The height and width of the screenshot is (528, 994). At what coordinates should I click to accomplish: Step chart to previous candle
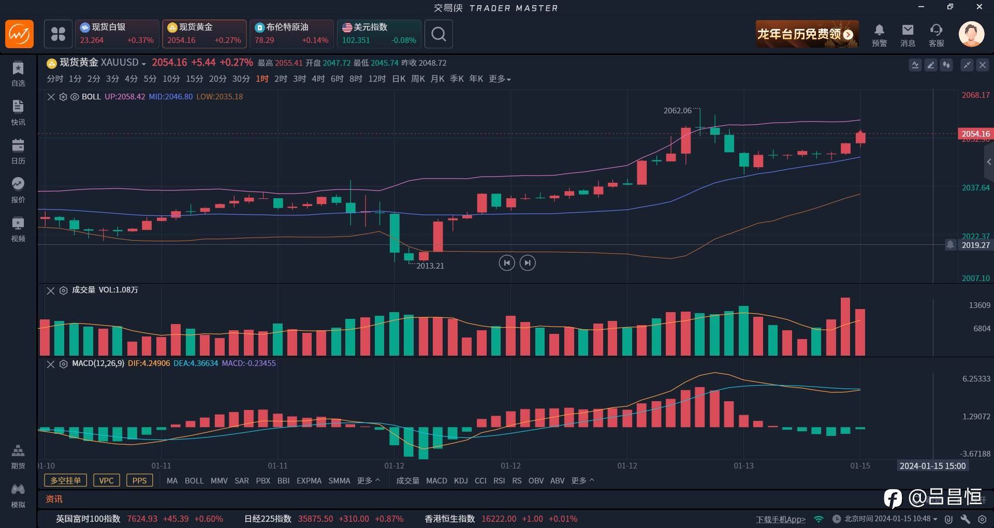click(506, 263)
